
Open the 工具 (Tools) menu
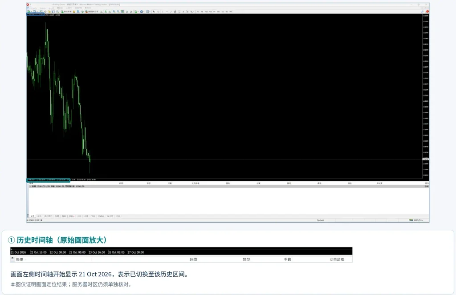tap(69, 8)
